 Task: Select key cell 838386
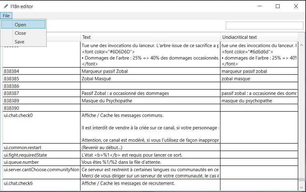click(41, 86)
